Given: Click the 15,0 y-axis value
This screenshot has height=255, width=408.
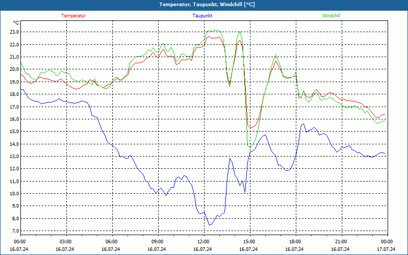Looking at the screenshot, I should (x=14, y=132).
